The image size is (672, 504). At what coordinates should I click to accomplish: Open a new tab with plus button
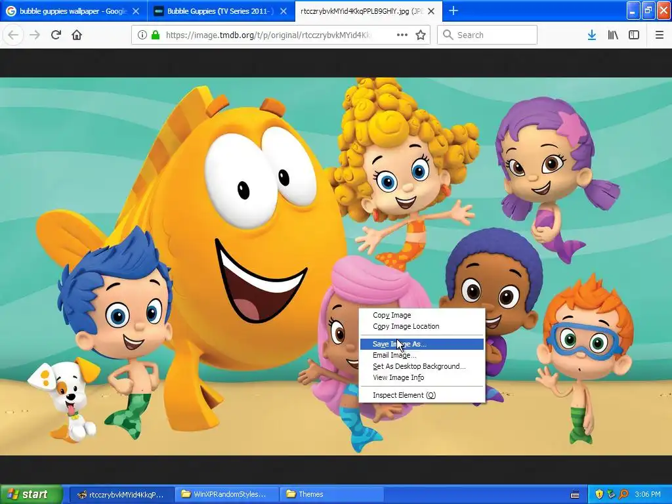coord(453,10)
